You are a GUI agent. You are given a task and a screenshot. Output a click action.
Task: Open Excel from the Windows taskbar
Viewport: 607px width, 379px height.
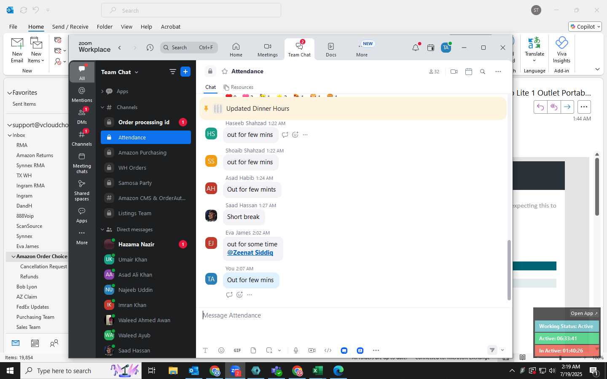pyautogui.click(x=318, y=371)
